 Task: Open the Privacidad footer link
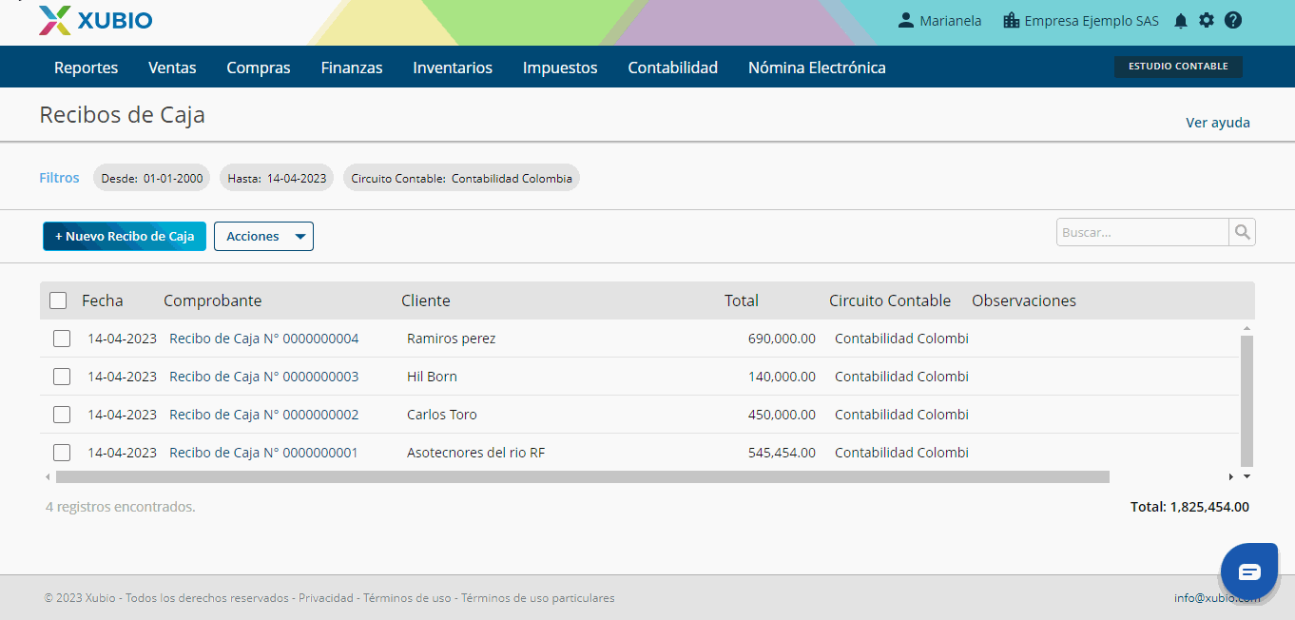(326, 598)
